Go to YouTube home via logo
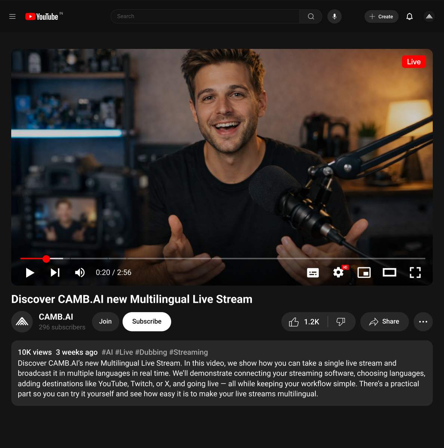 [x=42, y=16]
